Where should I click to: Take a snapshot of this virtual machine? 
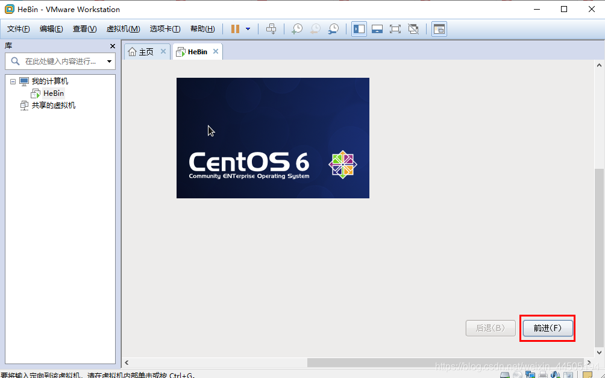[x=297, y=29]
